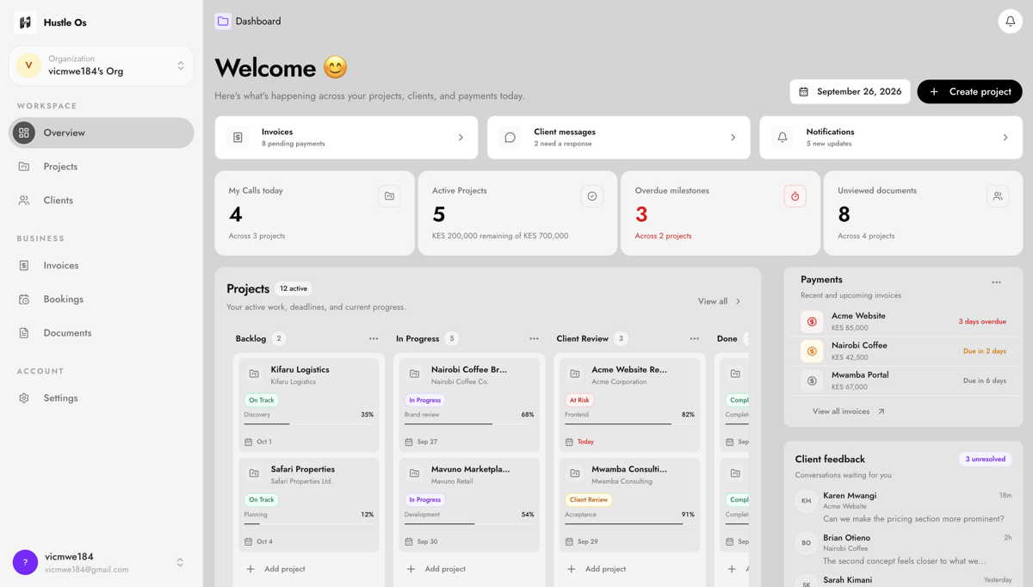Viewport: 1033px width, 587px height.
Task: Click the At Risk status tag
Action: pyautogui.click(x=579, y=400)
